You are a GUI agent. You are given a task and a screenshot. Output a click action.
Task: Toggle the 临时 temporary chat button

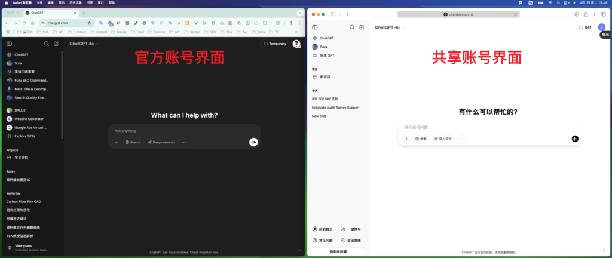click(585, 27)
